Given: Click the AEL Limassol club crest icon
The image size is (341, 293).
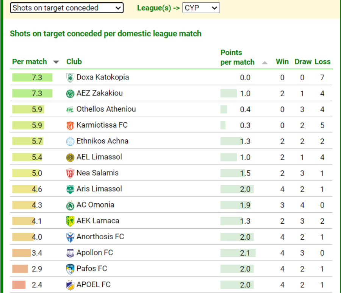Looking at the screenshot, I should point(70,157).
